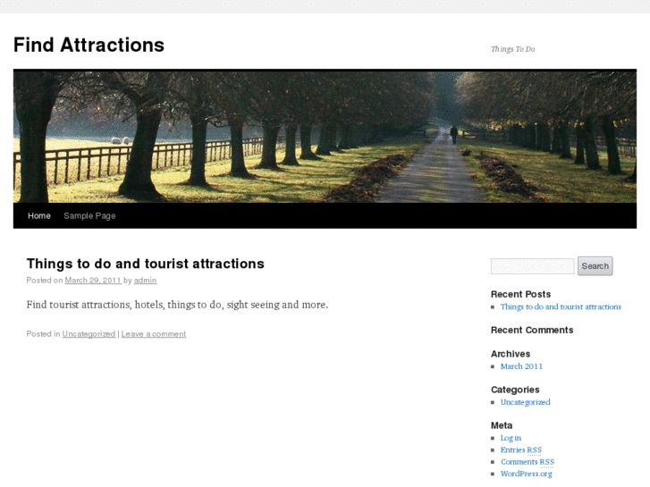The width and height of the screenshot is (650, 487).
Task: Open recent post Things to do and tourist attractions in sidebar
Action: [x=561, y=306]
